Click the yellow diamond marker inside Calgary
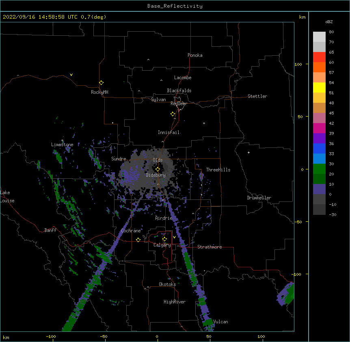 click(x=164, y=239)
